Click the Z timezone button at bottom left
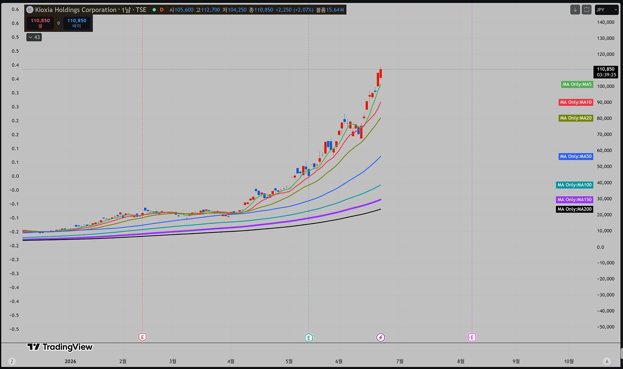The image size is (623, 369). [12, 361]
